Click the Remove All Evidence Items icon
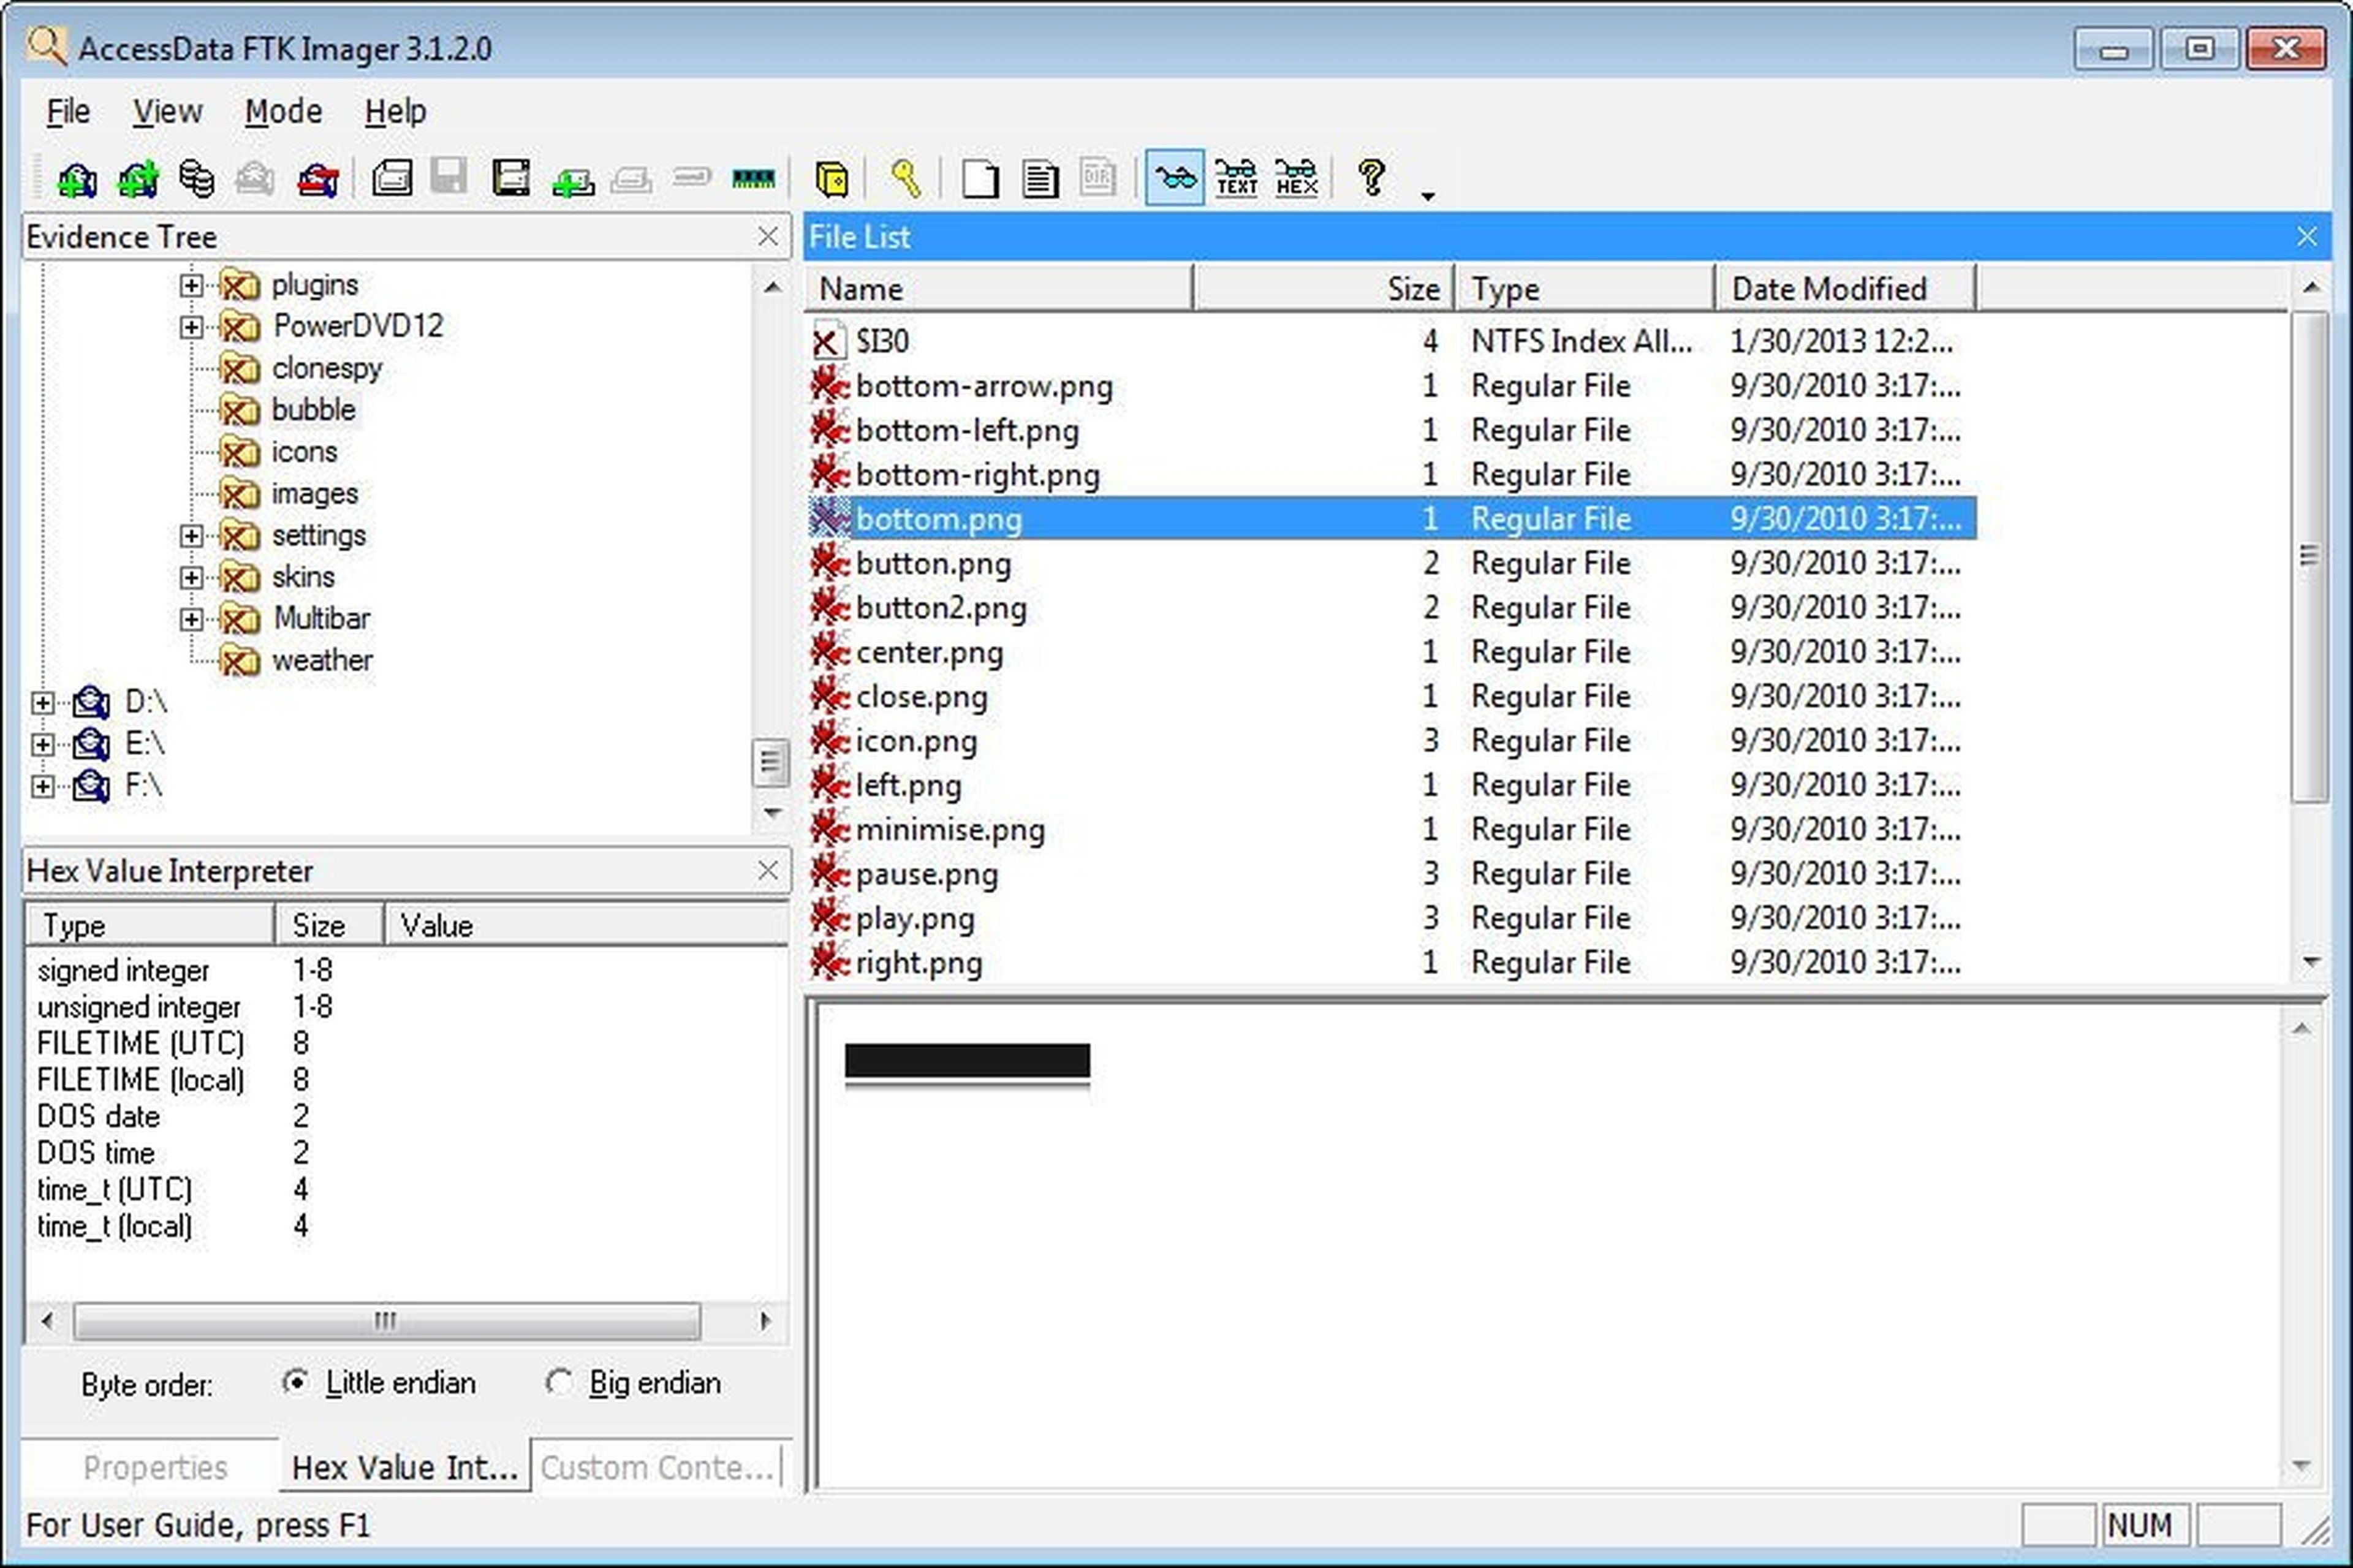2353x1568 pixels. [318, 179]
